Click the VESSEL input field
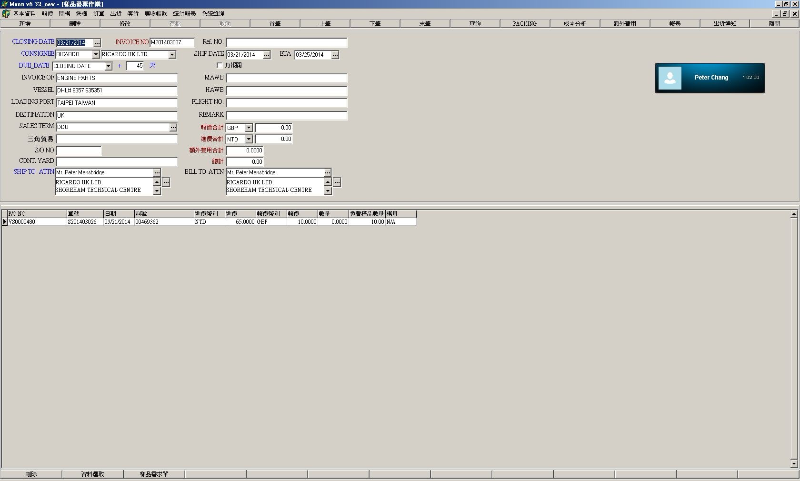Image resolution: width=800 pixels, height=481 pixels. coord(117,90)
